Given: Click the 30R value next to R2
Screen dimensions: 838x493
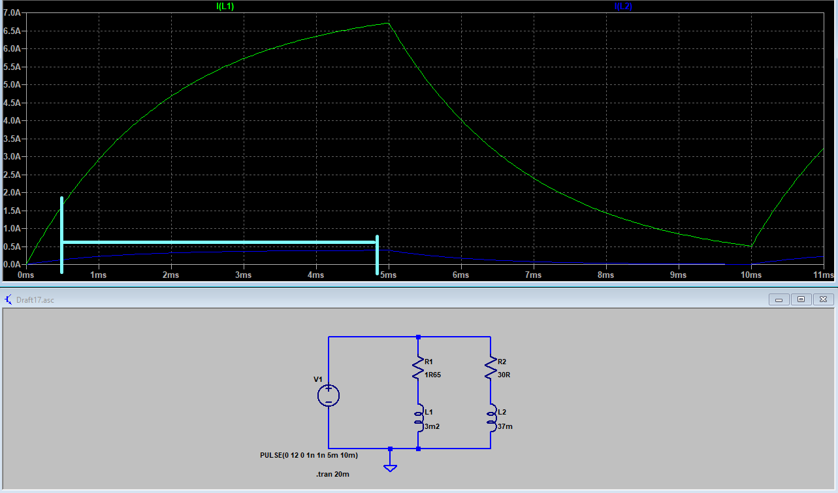Looking at the screenshot, I should tap(504, 376).
